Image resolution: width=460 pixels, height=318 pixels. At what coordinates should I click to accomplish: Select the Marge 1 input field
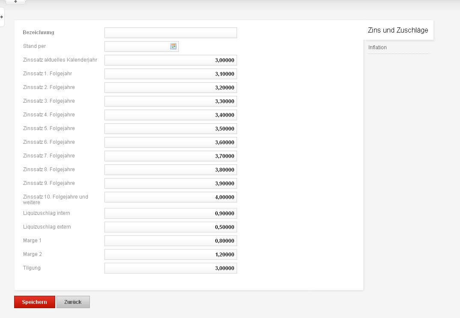tap(171, 241)
